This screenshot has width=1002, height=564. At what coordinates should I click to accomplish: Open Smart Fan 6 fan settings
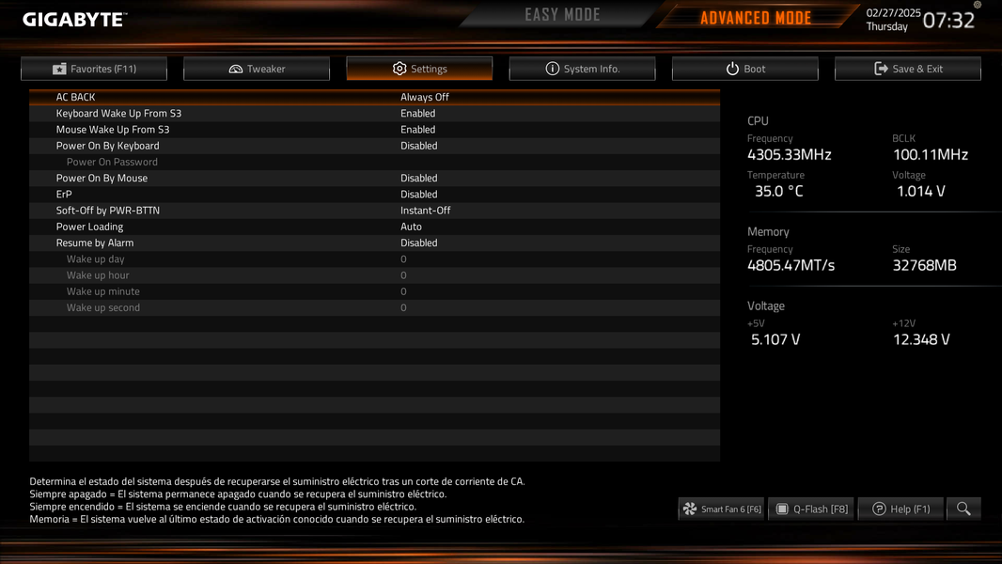[x=721, y=509]
